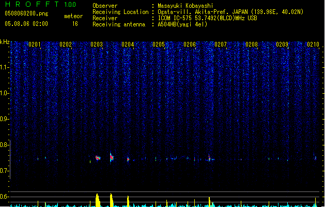Click the tall meteor echo between 0203 and 0204
This screenshot has width=325, height=207.
tap(112, 158)
